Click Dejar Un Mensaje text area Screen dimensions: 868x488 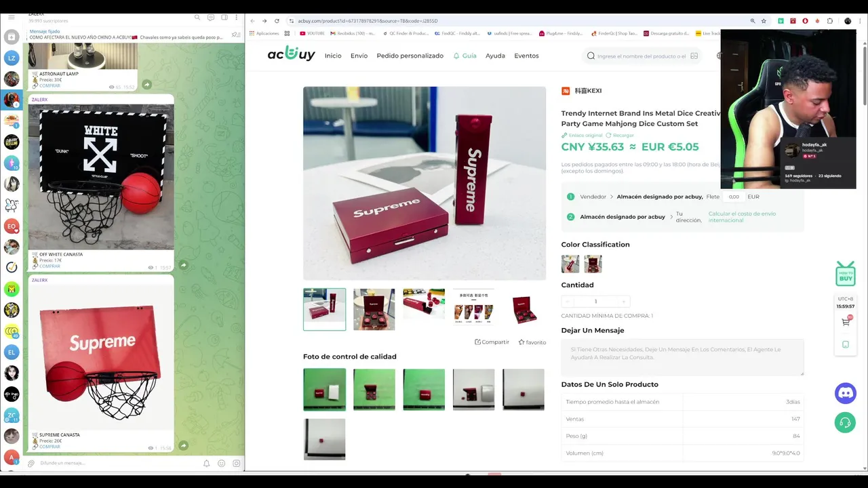pos(682,357)
